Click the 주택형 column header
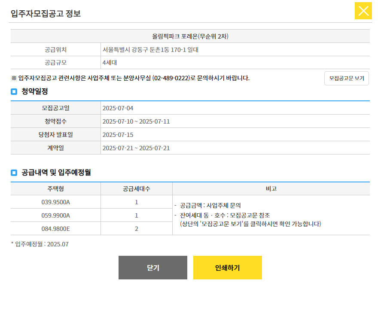 (56, 188)
